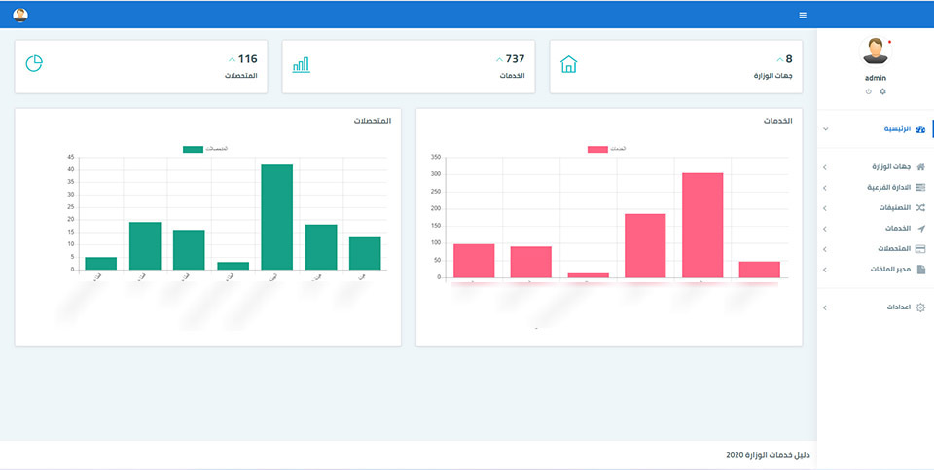The width and height of the screenshot is (934, 470).
Task: Click the file icon beside مدير الملفات
Action: click(x=921, y=270)
